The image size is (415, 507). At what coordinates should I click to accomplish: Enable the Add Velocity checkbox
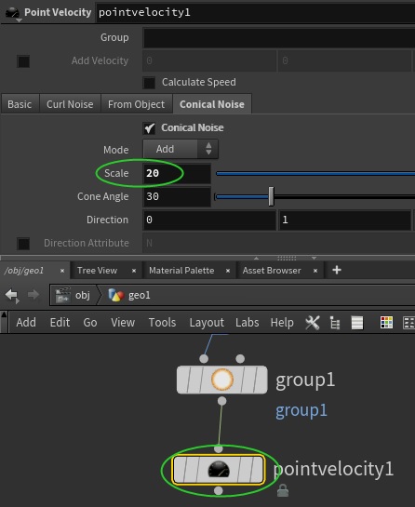click(x=23, y=61)
